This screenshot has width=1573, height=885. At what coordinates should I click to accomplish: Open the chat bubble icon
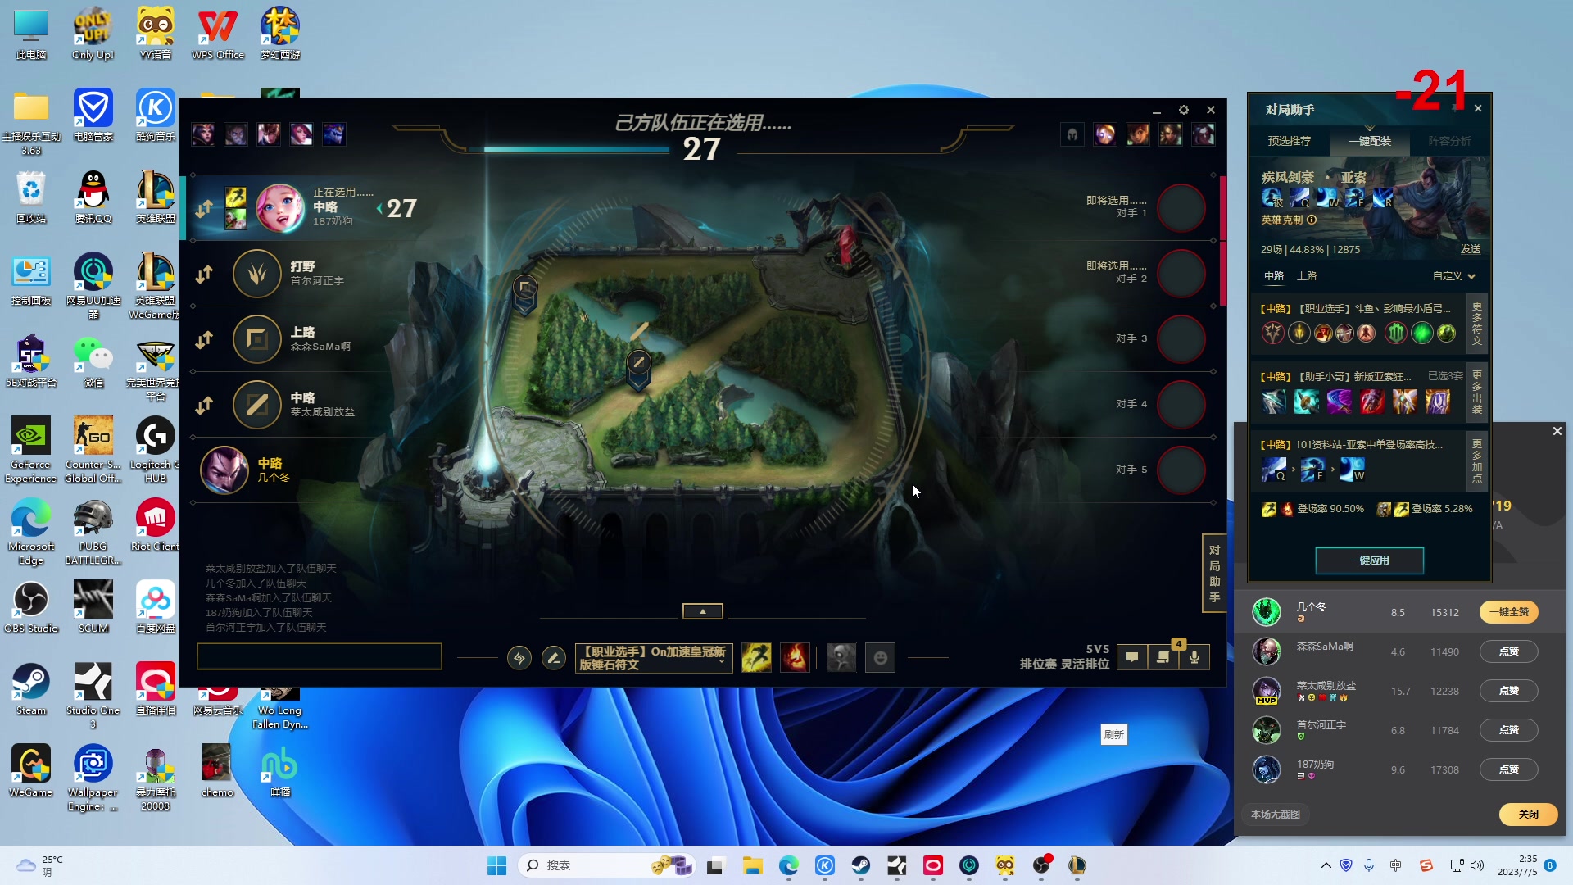click(1132, 657)
